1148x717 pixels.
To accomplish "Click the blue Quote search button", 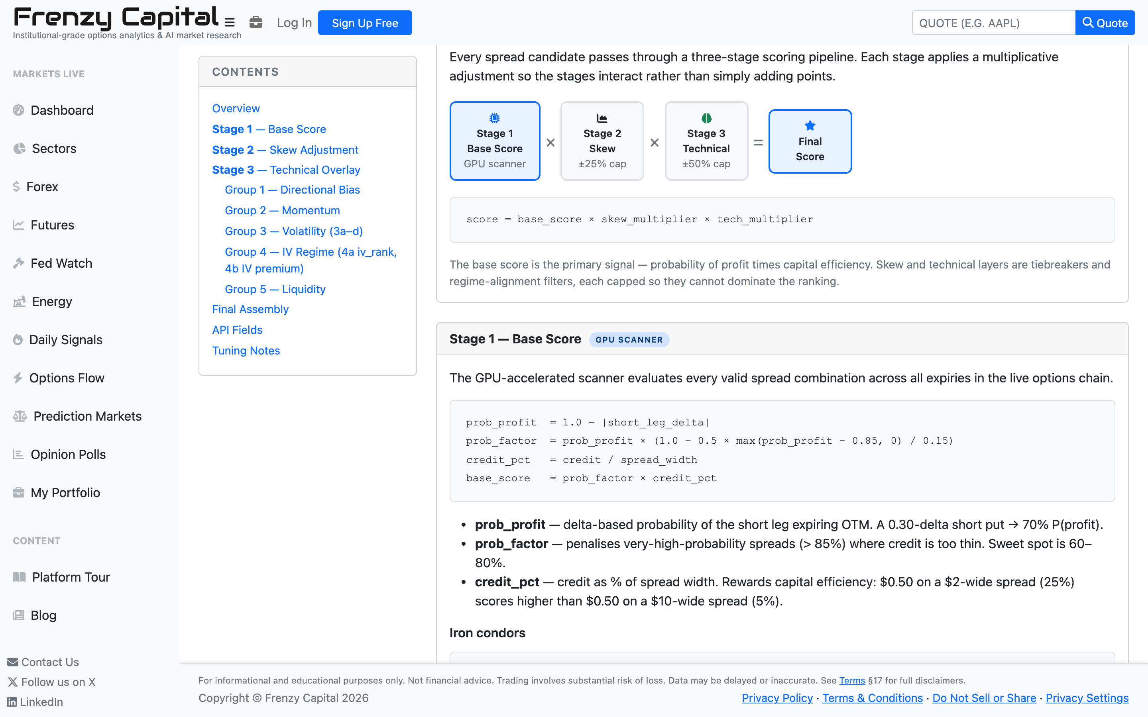I will [1105, 23].
